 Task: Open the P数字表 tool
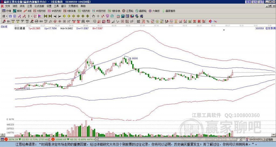click(x=70, y=11)
